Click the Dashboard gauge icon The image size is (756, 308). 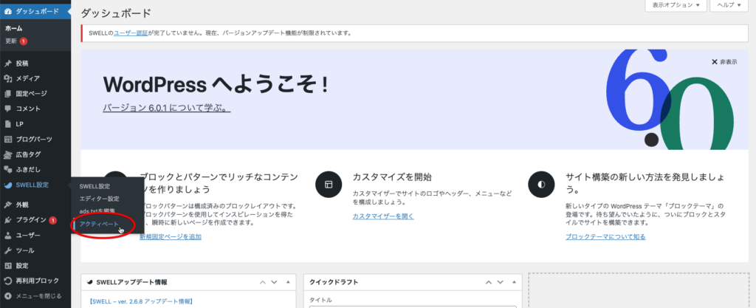point(8,11)
